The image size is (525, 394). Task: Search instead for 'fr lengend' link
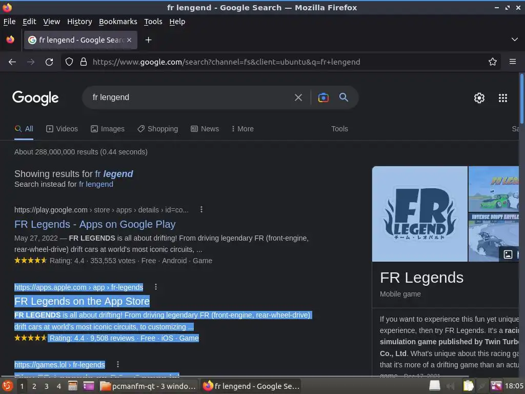[96, 184]
